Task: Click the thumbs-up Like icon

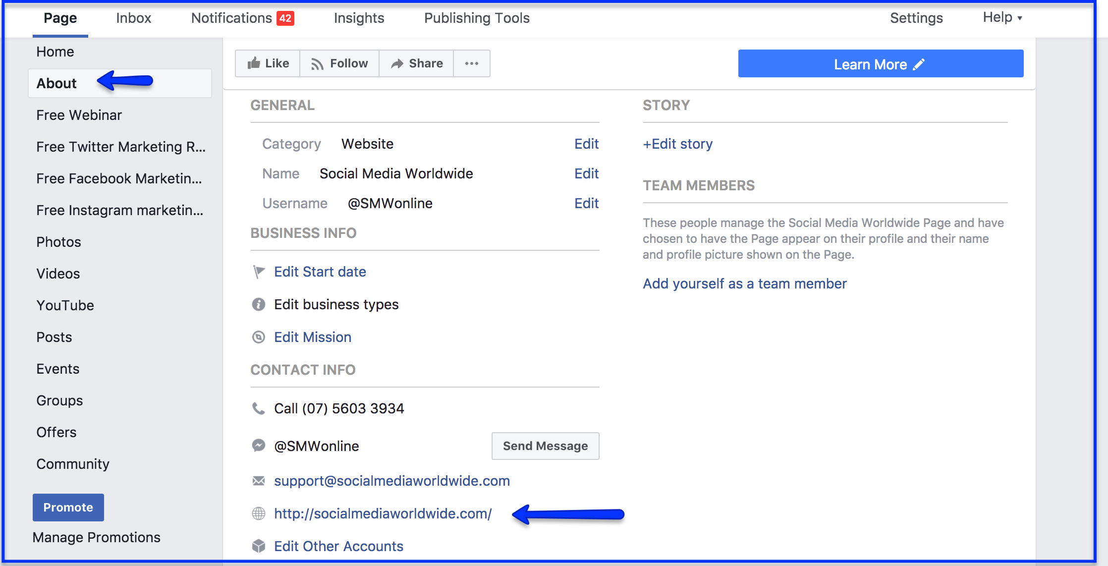Action: point(254,63)
